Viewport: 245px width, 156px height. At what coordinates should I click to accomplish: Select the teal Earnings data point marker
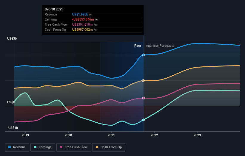click(143, 120)
